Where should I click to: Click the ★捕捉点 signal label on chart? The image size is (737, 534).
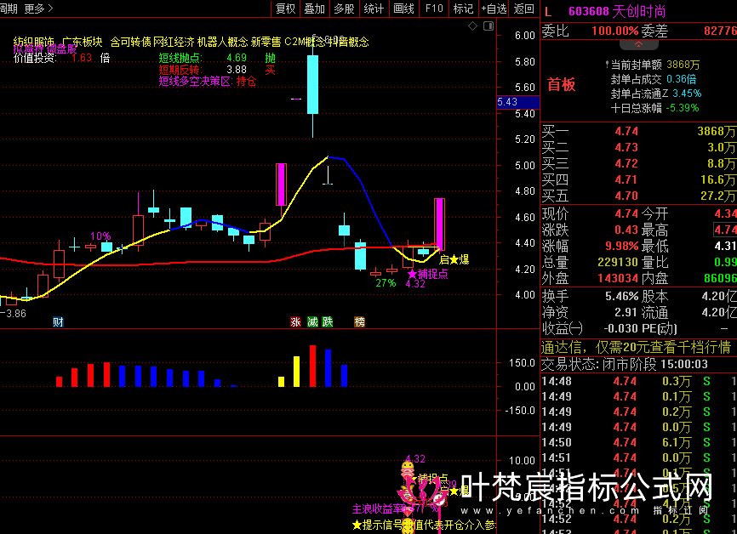(x=428, y=274)
